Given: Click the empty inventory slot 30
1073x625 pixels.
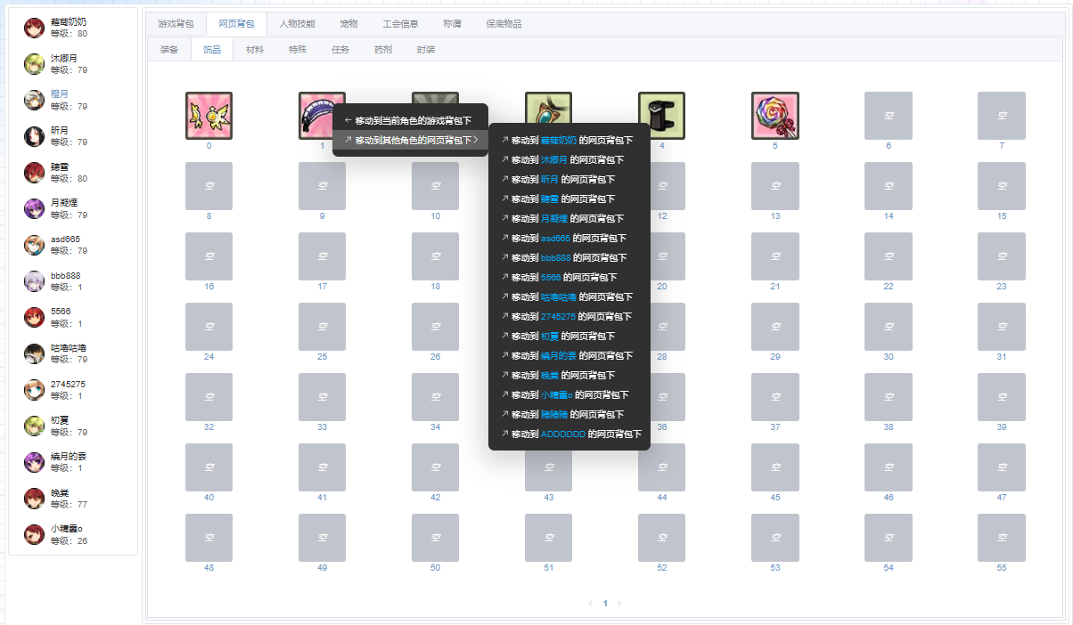Looking at the screenshot, I should 889,327.
